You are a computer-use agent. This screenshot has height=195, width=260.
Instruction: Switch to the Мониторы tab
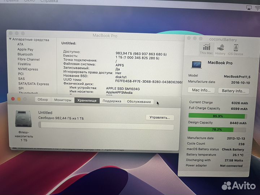[x=63, y=100]
